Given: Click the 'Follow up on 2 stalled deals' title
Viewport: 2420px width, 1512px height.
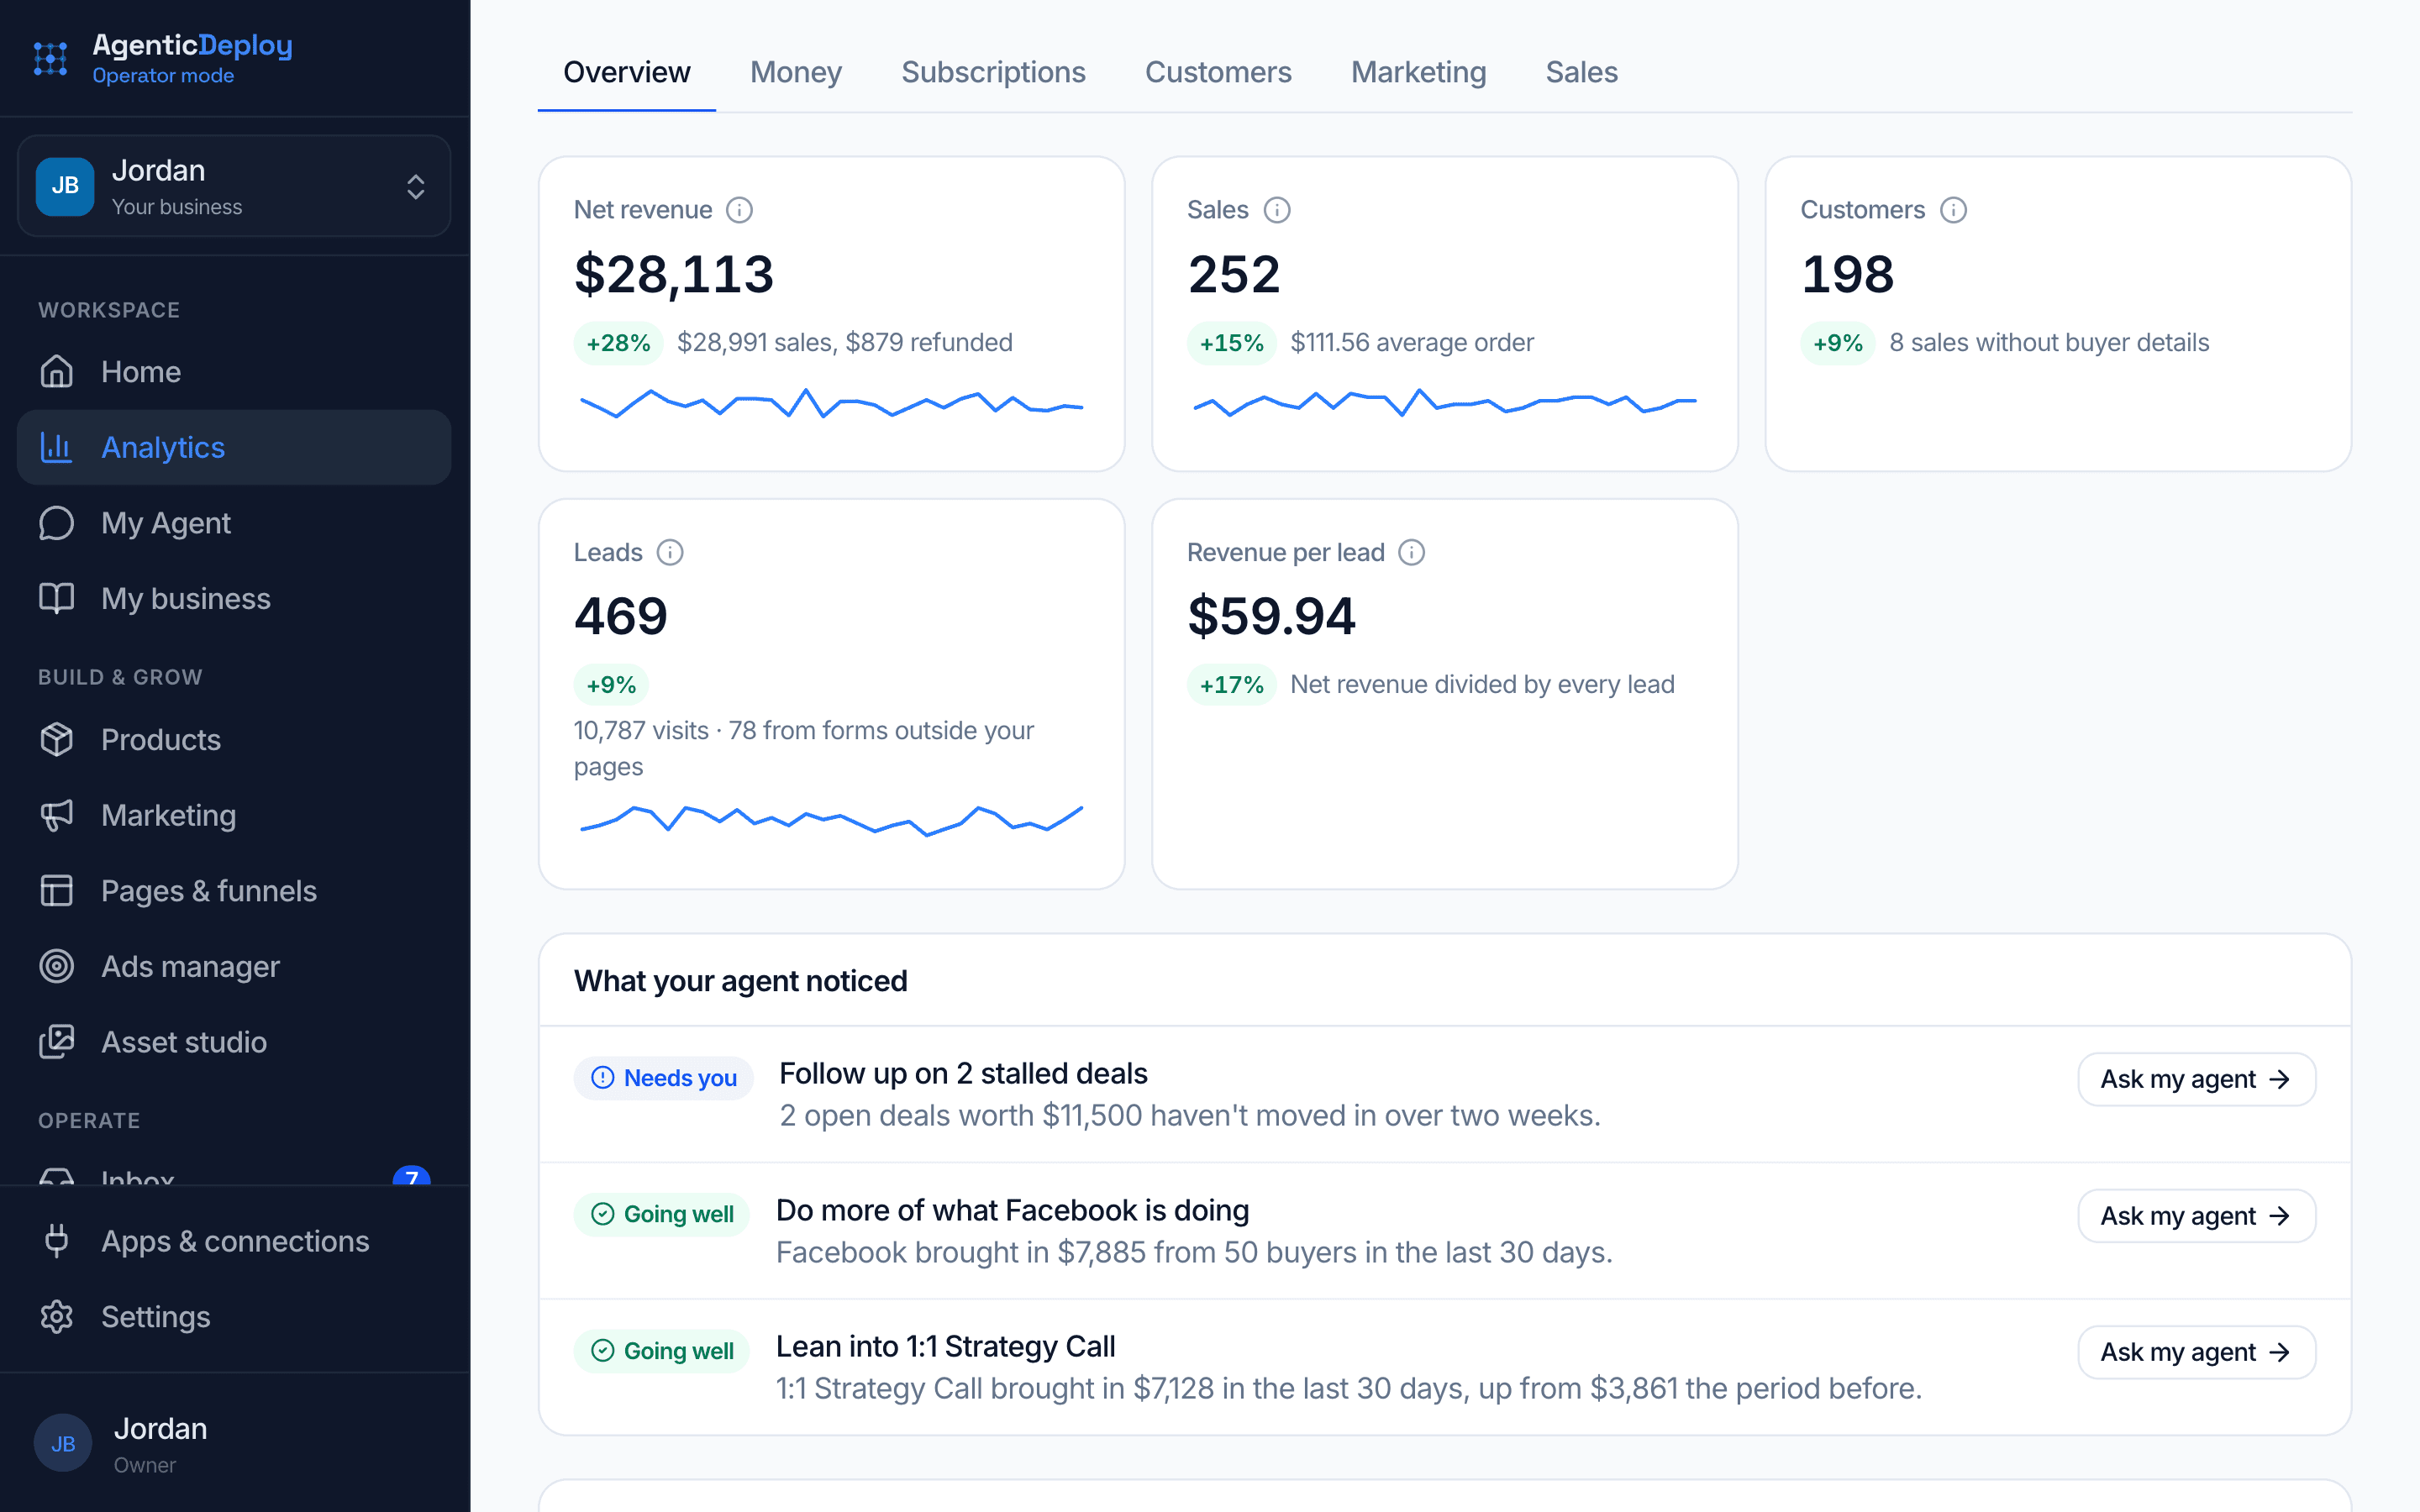Looking at the screenshot, I should coord(963,1073).
